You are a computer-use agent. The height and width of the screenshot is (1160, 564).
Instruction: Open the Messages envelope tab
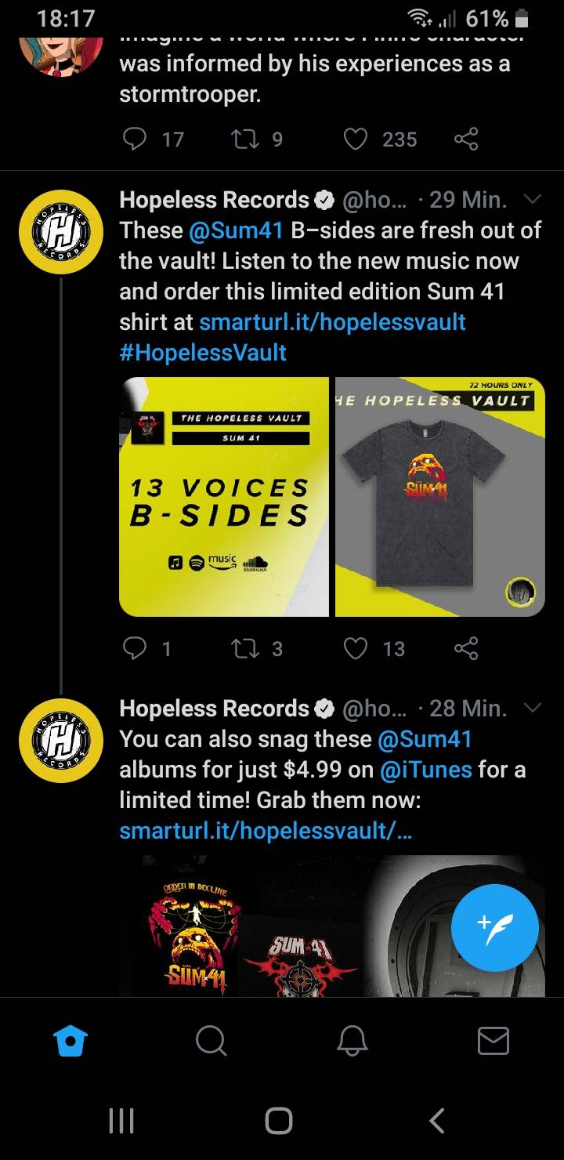tap(493, 1041)
